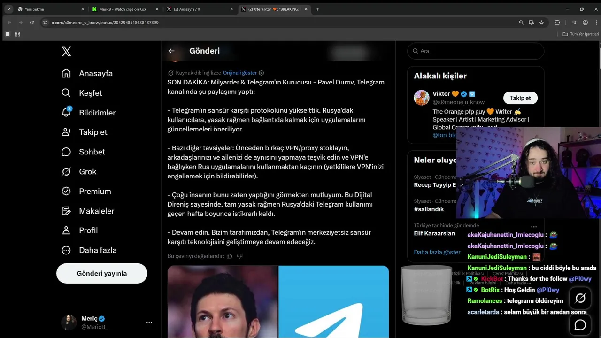601x338 pixels.
Task: Click Meriç profile avatar at bottom
Action: [69, 323]
